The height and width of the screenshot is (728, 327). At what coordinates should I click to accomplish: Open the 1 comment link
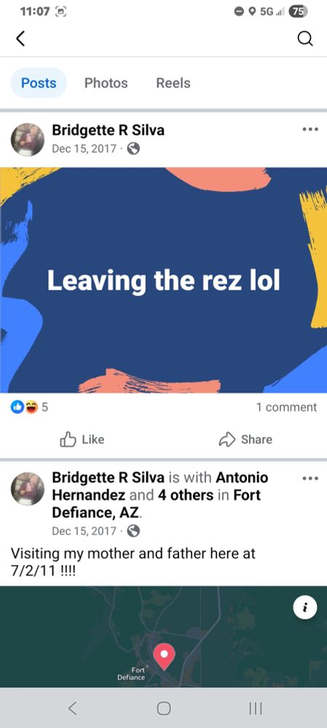click(286, 407)
